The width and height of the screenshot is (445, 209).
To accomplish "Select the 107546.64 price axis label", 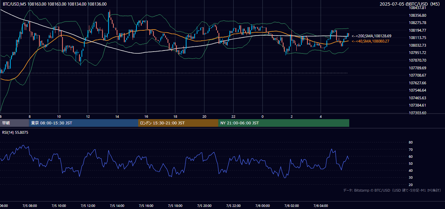I will (417, 90).
